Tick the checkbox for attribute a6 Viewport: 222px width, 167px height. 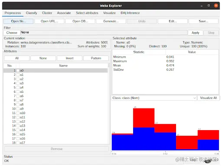click(18, 96)
